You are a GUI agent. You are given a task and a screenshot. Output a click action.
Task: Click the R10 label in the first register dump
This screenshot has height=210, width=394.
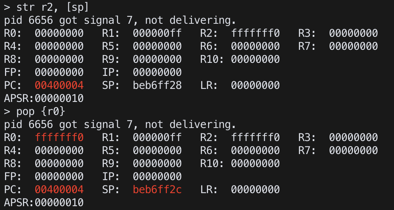click(x=209, y=59)
